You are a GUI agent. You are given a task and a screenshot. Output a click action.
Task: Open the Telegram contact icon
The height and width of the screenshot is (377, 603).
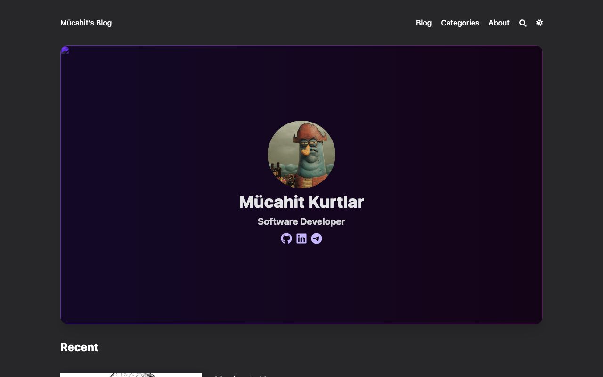[317, 238]
